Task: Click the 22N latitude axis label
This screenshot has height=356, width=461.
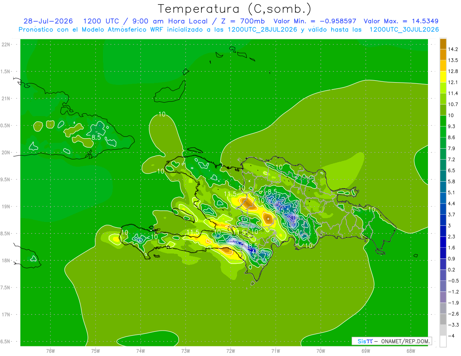Action: [6, 45]
